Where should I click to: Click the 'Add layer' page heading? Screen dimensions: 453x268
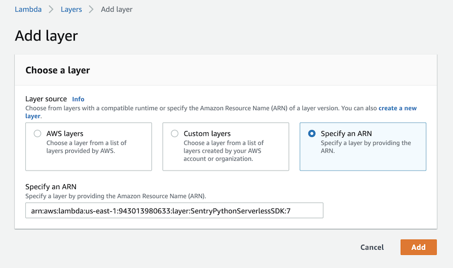(x=46, y=36)
